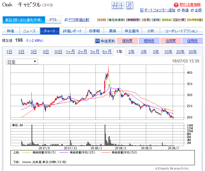Click the 出来高 gray legend line

[26, 162]
